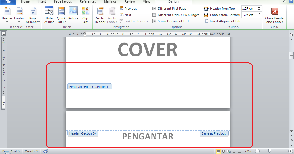Insert Date & Time
Viewport: 294px width, 154px height.
click(x=49, y=15)
